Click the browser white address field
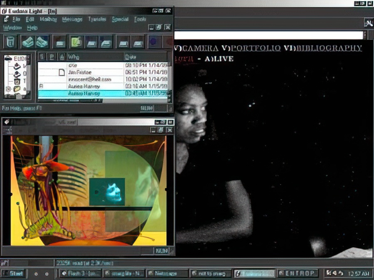 268,35
